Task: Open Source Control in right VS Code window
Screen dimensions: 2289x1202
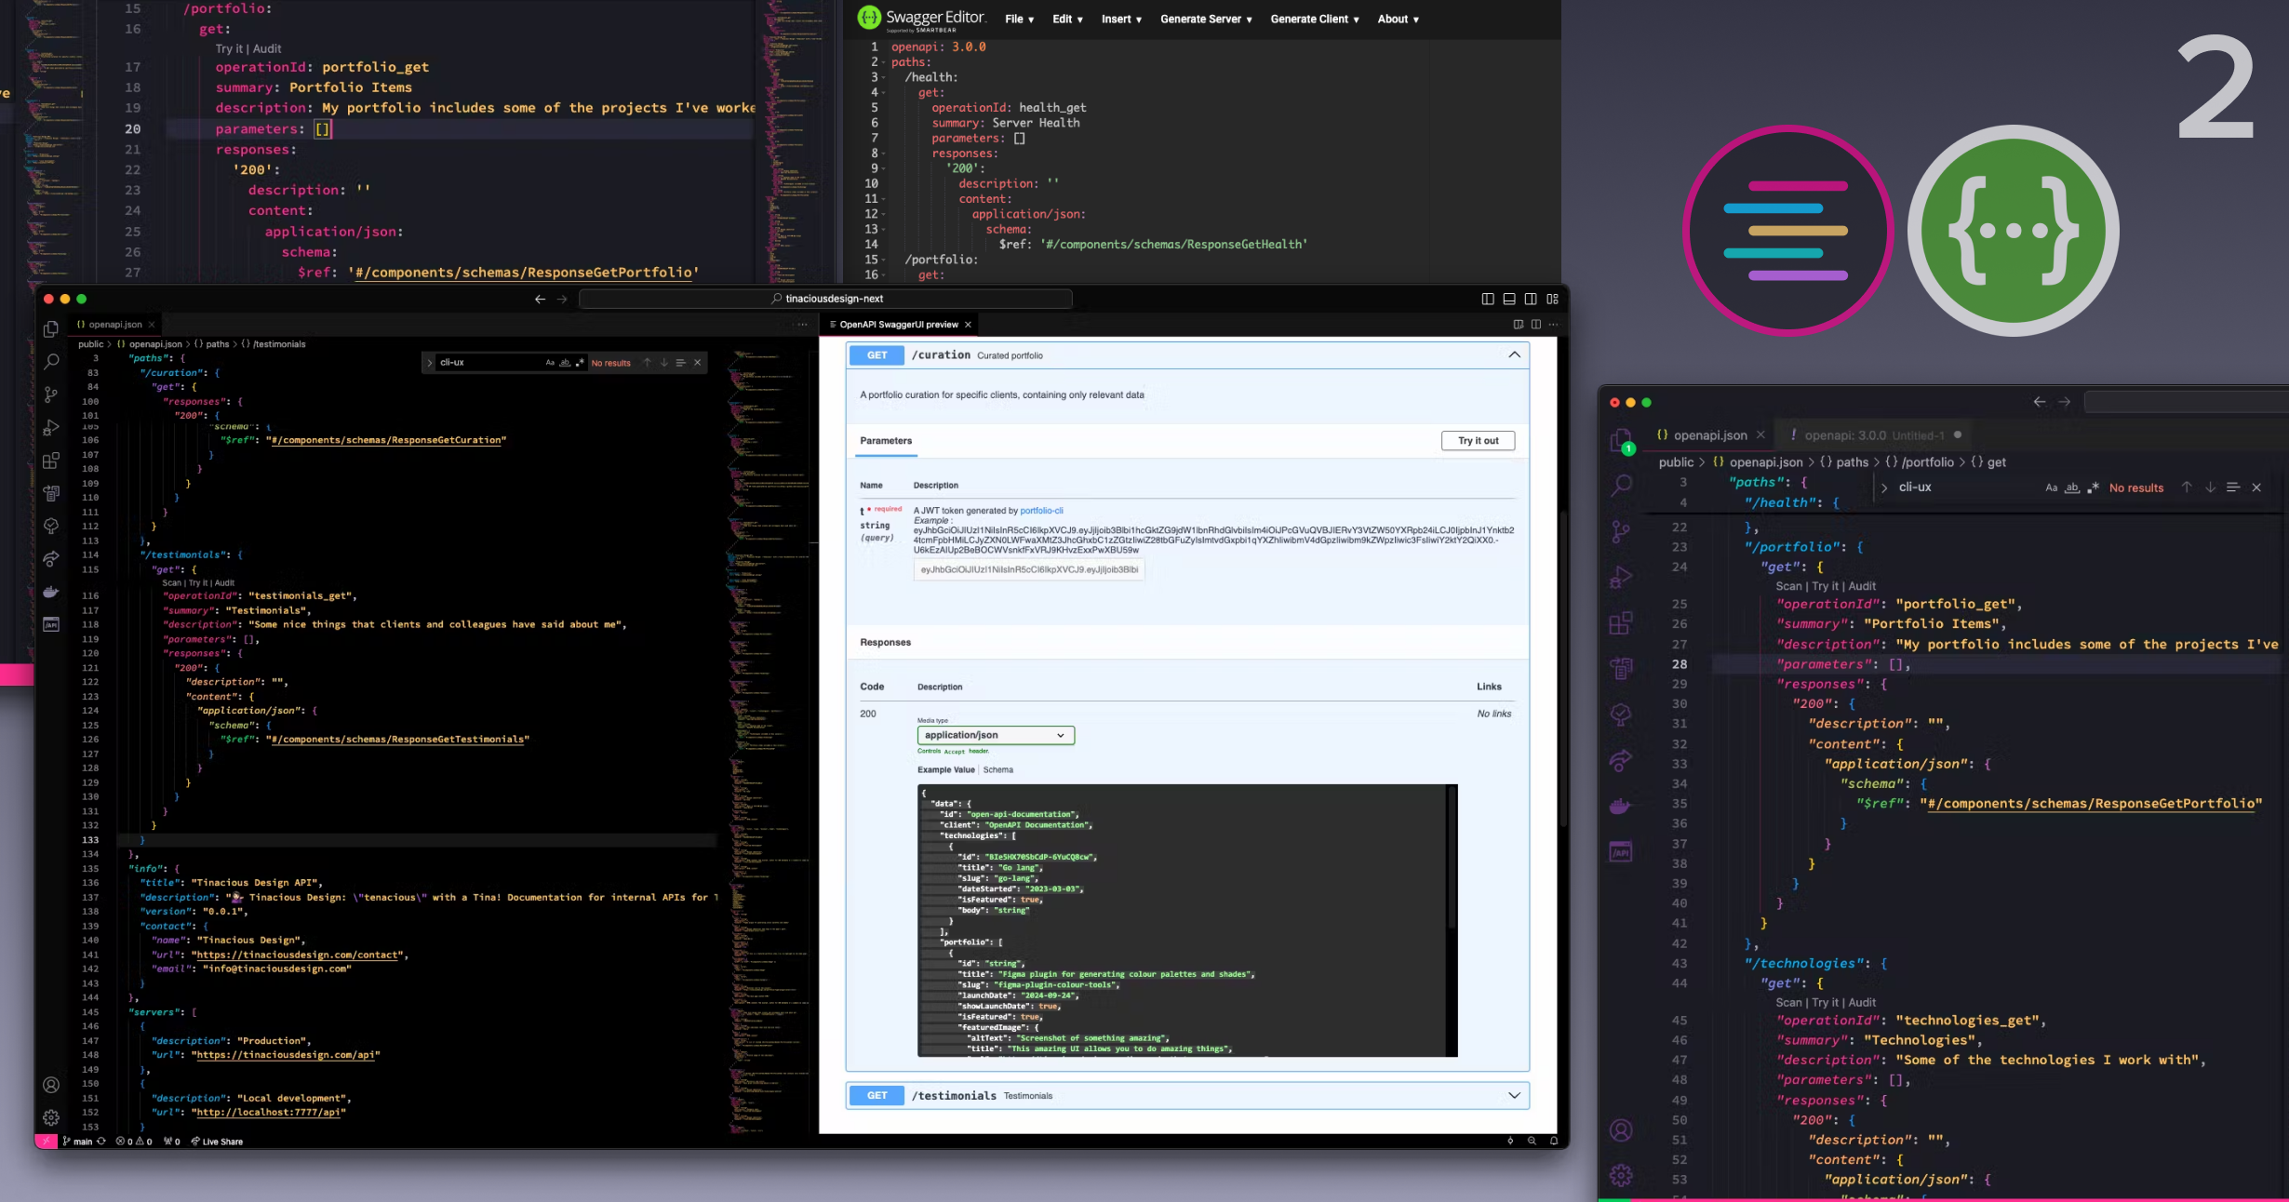Action: click(1621, 530)
